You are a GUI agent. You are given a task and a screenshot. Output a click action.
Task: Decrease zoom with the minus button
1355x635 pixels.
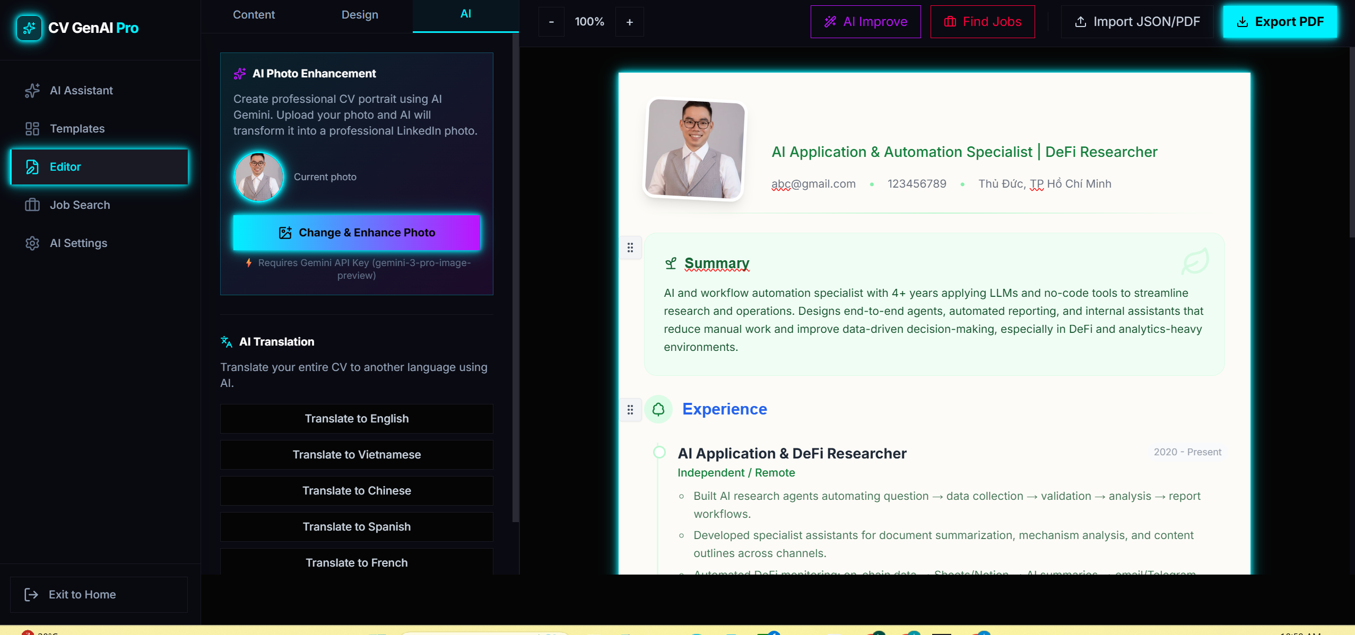click(x=551, y=22)
